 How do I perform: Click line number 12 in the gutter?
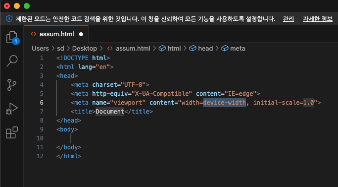pos(40,156)
